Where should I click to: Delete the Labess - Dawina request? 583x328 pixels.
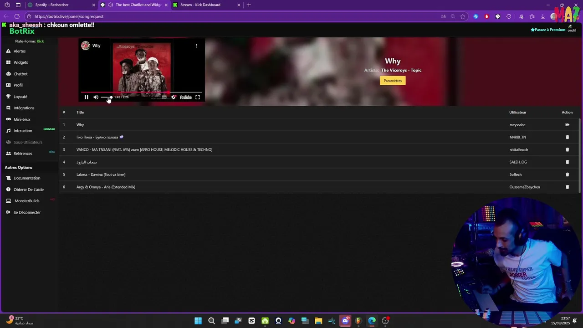pos(567,174)
